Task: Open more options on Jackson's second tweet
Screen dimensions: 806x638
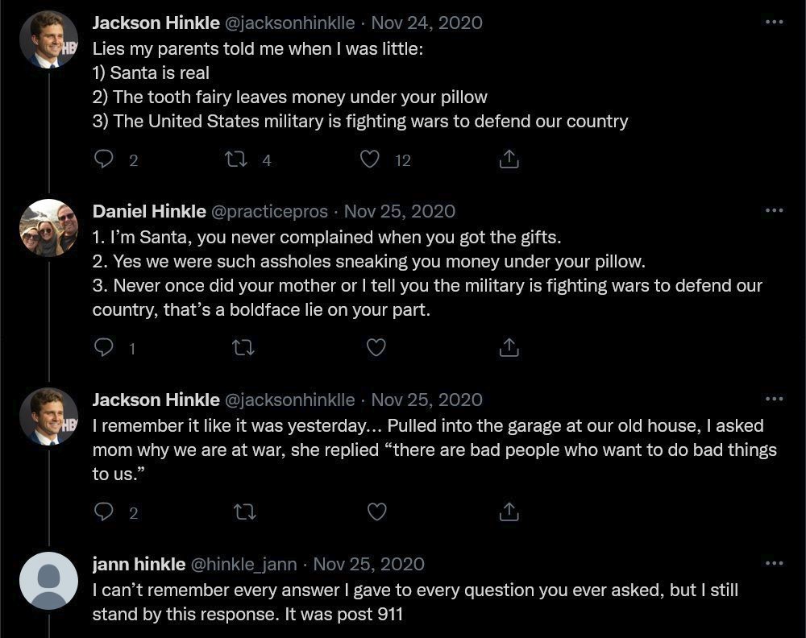Action: [774, 399]
